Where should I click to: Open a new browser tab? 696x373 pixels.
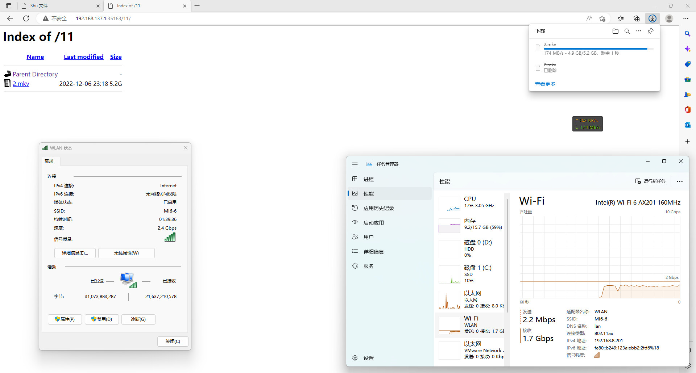click(x=197, y=6)
